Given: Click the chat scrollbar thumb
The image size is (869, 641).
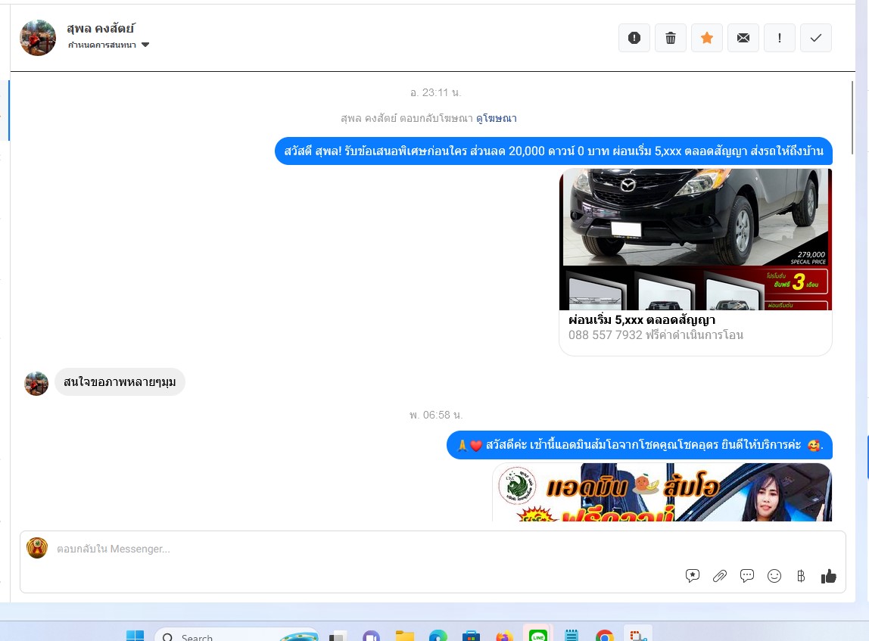Looking at the screenshot, I should 852,117.
